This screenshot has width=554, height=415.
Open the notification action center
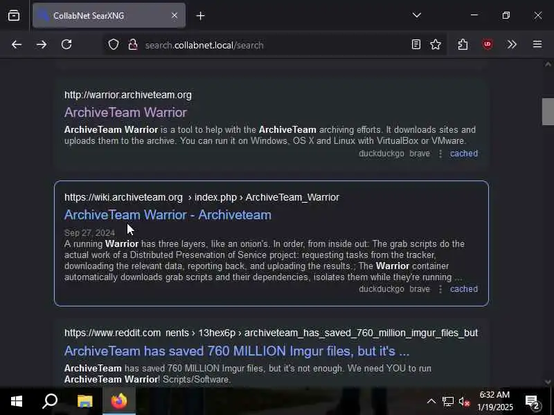[533, 401]
